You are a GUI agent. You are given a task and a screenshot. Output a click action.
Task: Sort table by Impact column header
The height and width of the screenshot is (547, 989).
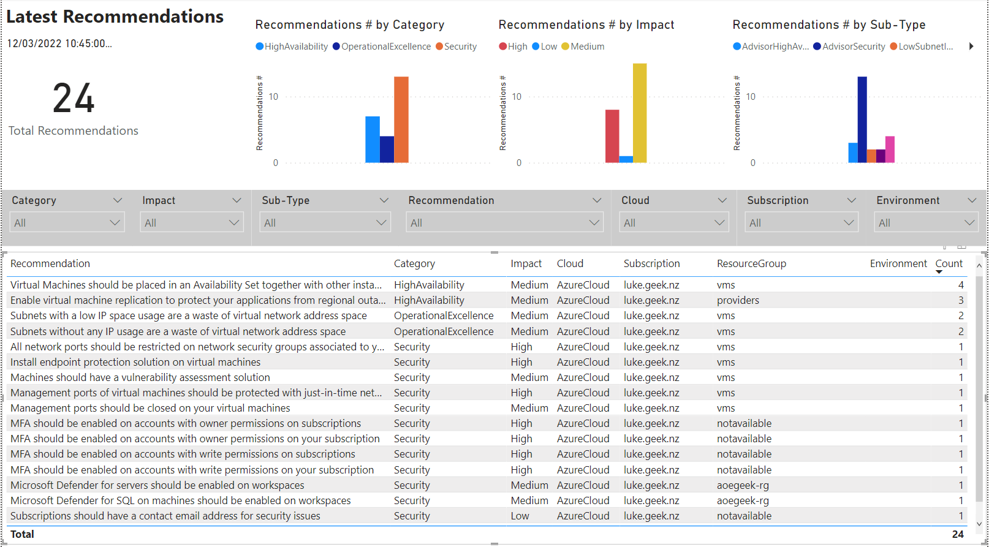526,263
